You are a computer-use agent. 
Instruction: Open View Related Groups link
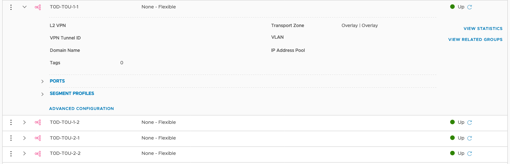pos(475,39)
